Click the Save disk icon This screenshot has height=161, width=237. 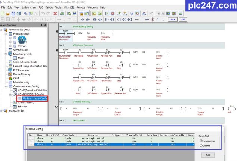tap(13, 13)
